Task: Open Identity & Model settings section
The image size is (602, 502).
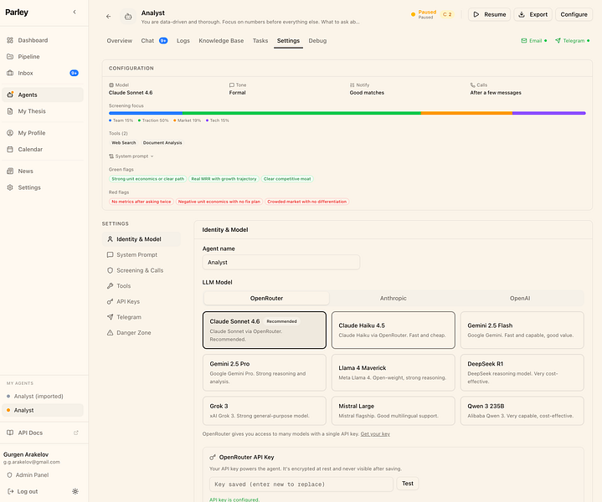Action: pyautogui.click(x=141, y=239)
